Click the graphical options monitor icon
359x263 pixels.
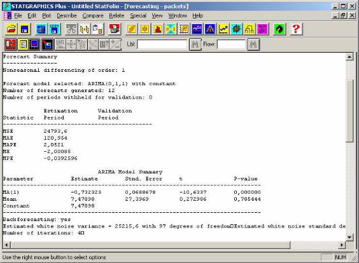pyautogui.click(x=34, y=44)
